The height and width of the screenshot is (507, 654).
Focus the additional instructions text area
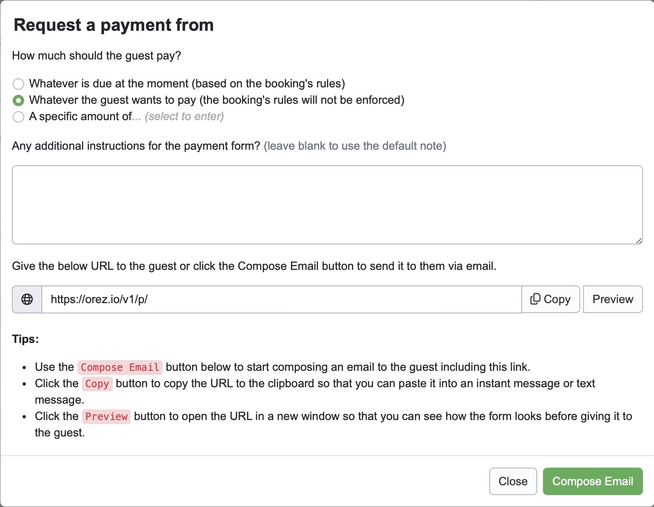point(327,205)
